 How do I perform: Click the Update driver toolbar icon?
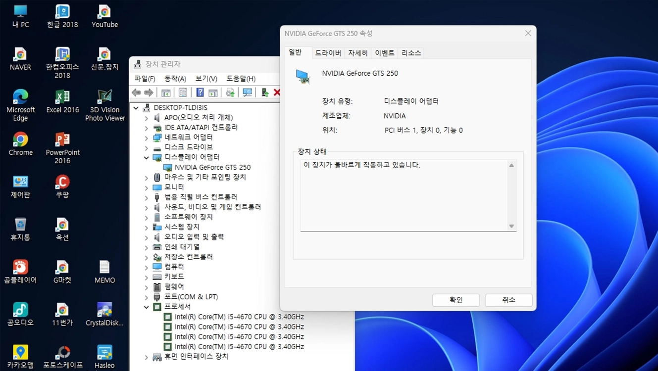[x=230, y=93]
